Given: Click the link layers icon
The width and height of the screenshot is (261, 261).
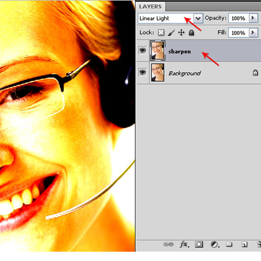Looking at the screenshot, I should [x=168, y=244].
